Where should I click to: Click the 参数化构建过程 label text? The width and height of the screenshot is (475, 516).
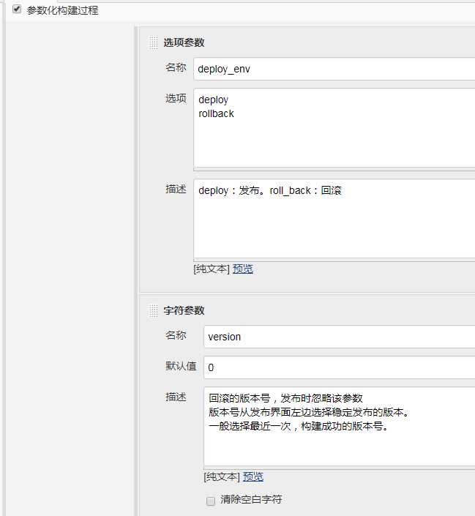pyautogui.click(x=62, y=10)
